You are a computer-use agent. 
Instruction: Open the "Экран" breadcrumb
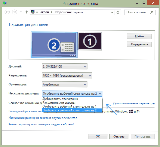tap(44, 12)
